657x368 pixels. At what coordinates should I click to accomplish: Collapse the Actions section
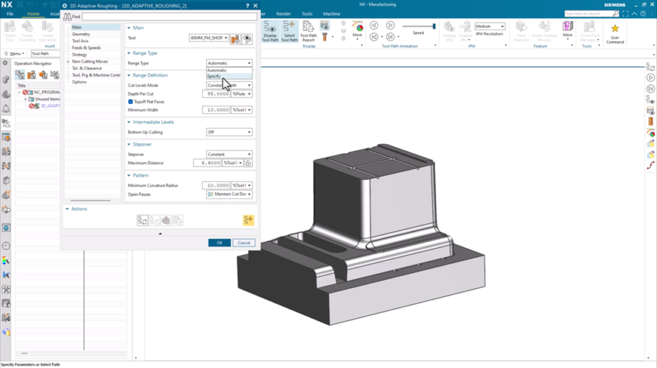tap(67, 209)
